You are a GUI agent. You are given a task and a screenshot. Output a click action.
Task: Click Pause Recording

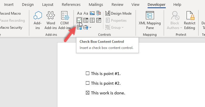click(12, 21)
